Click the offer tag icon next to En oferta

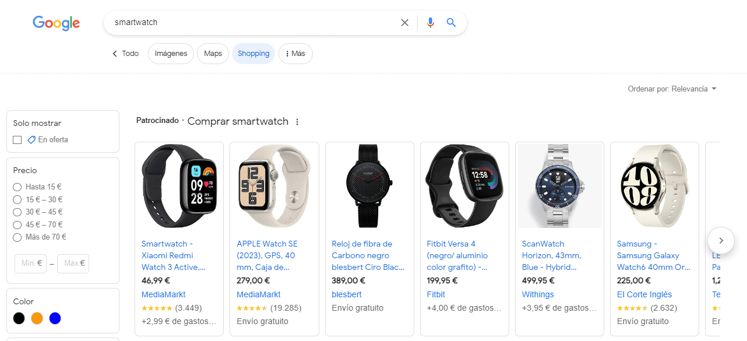point(31,139)
